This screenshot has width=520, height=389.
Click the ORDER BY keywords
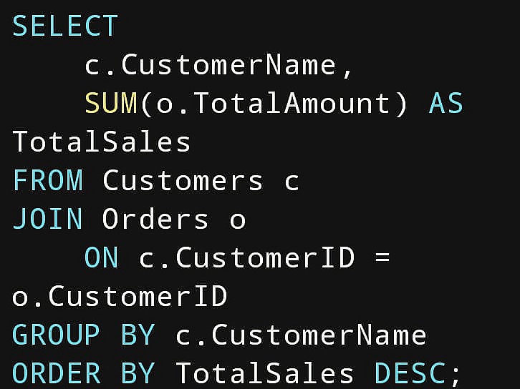tap(84, 373)
